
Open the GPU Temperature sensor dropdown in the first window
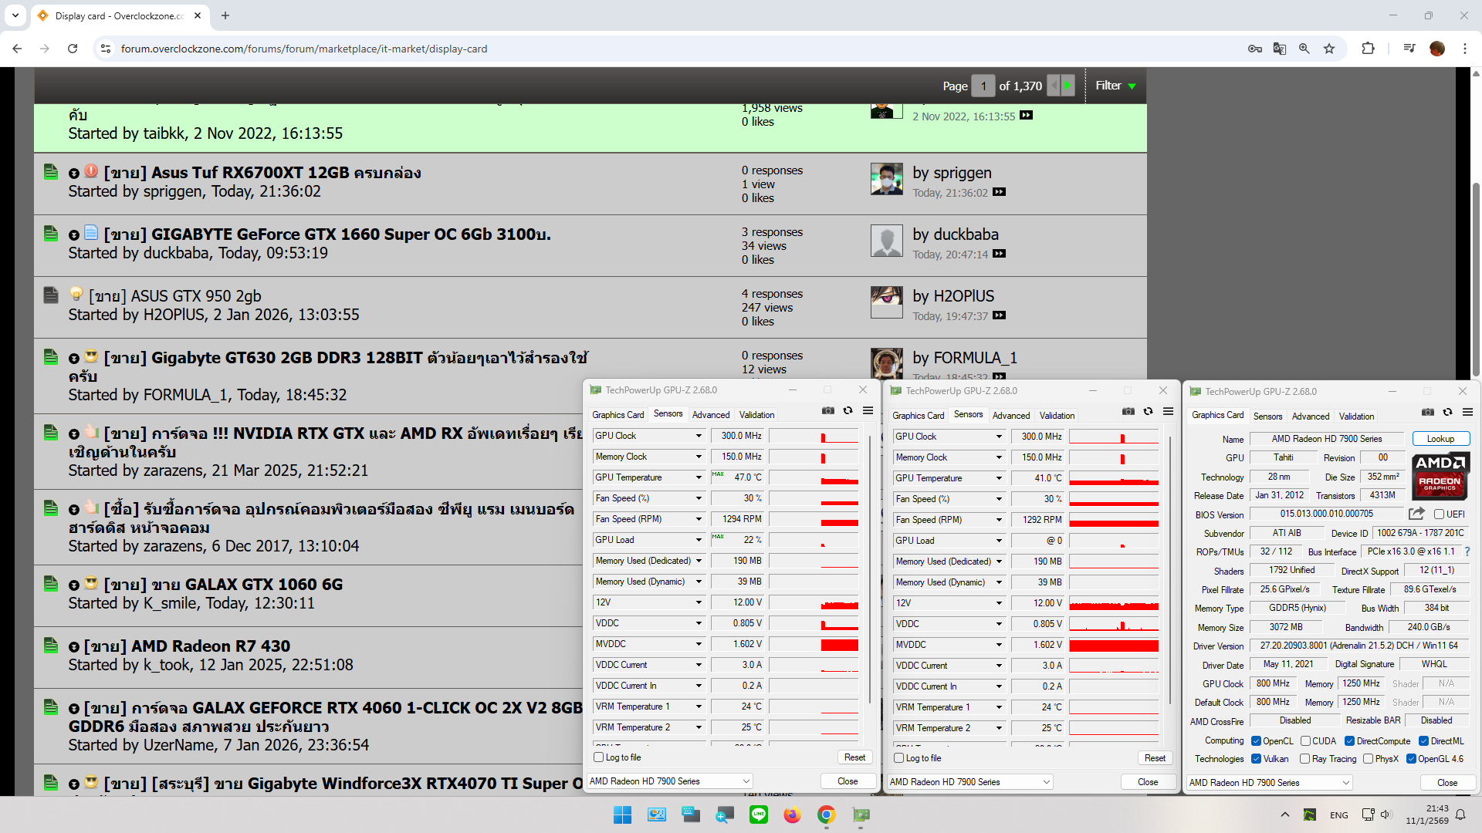(699, 477)
